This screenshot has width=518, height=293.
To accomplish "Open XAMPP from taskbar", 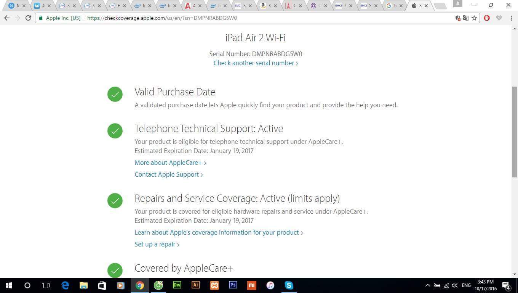I will 214,285.
